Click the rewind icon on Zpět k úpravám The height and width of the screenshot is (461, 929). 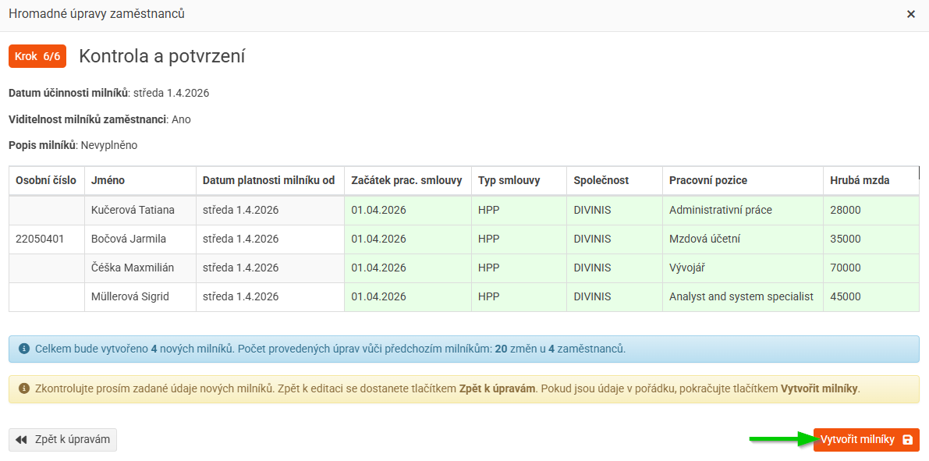[x=21, y=440]
